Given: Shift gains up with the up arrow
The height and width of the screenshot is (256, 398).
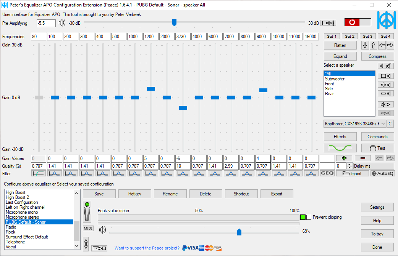Looking at the screenshot, I should tap(374, 45).
